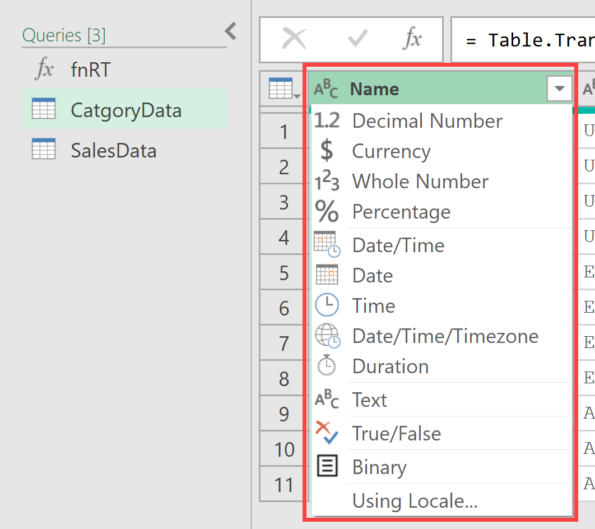The width and height of the screenshot is (595, 529).
Task: Click the fx insert step icon
Action: (x=412, y=38)
